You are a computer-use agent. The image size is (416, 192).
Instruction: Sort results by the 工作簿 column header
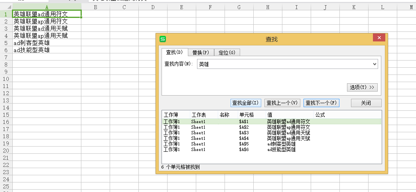click(x=176, y=115)
